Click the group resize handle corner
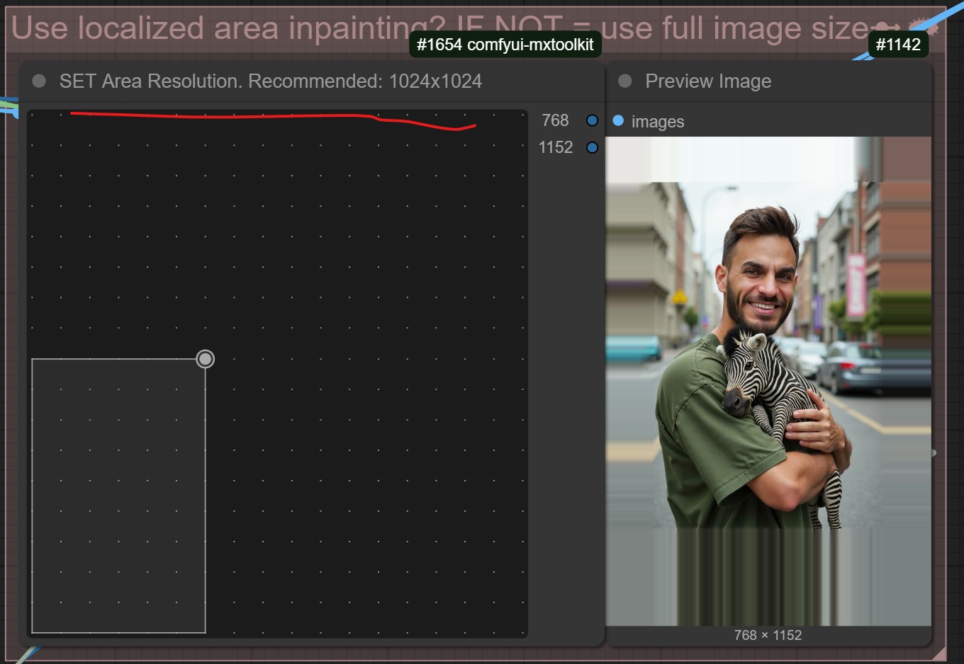This screenshot has width=964, height=664. (939, 653)
